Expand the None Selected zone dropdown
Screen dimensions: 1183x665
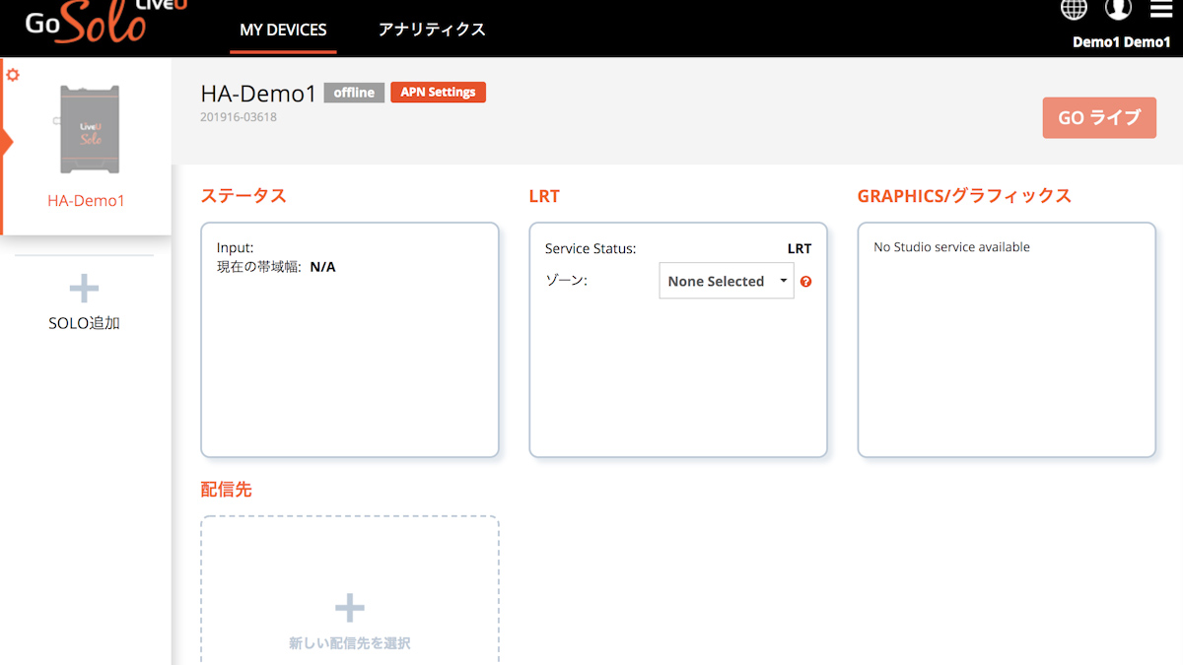point(726,281)
